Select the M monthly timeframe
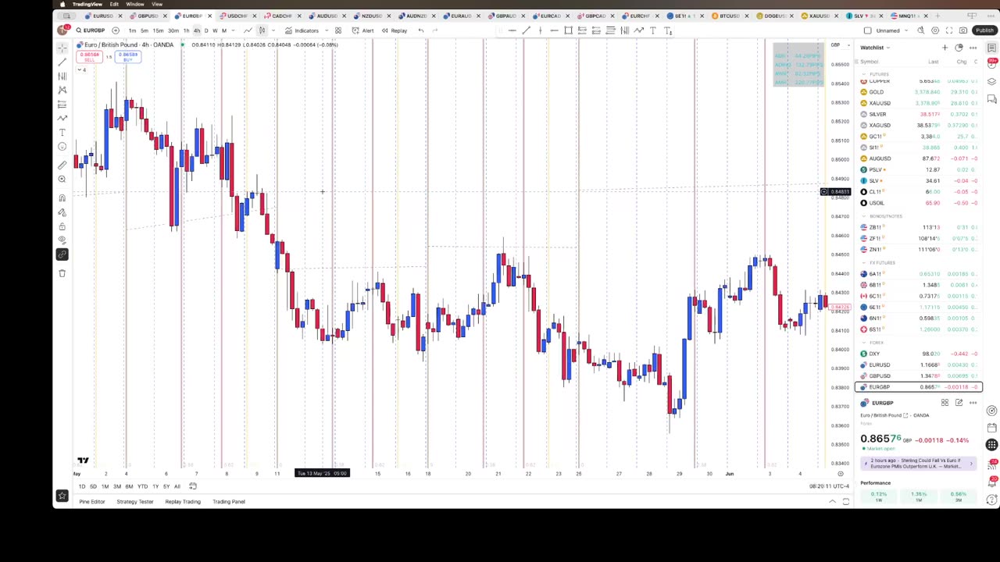Viewport: 1000px width, 562px height. click(x=224, y=30)
